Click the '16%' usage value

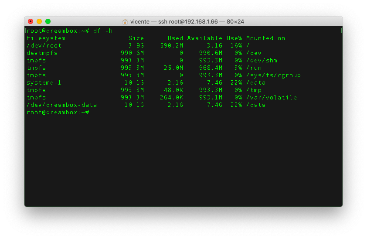tap(236, 45)
